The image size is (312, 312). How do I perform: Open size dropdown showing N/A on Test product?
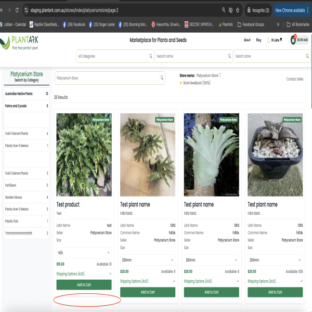coord(84,253)
